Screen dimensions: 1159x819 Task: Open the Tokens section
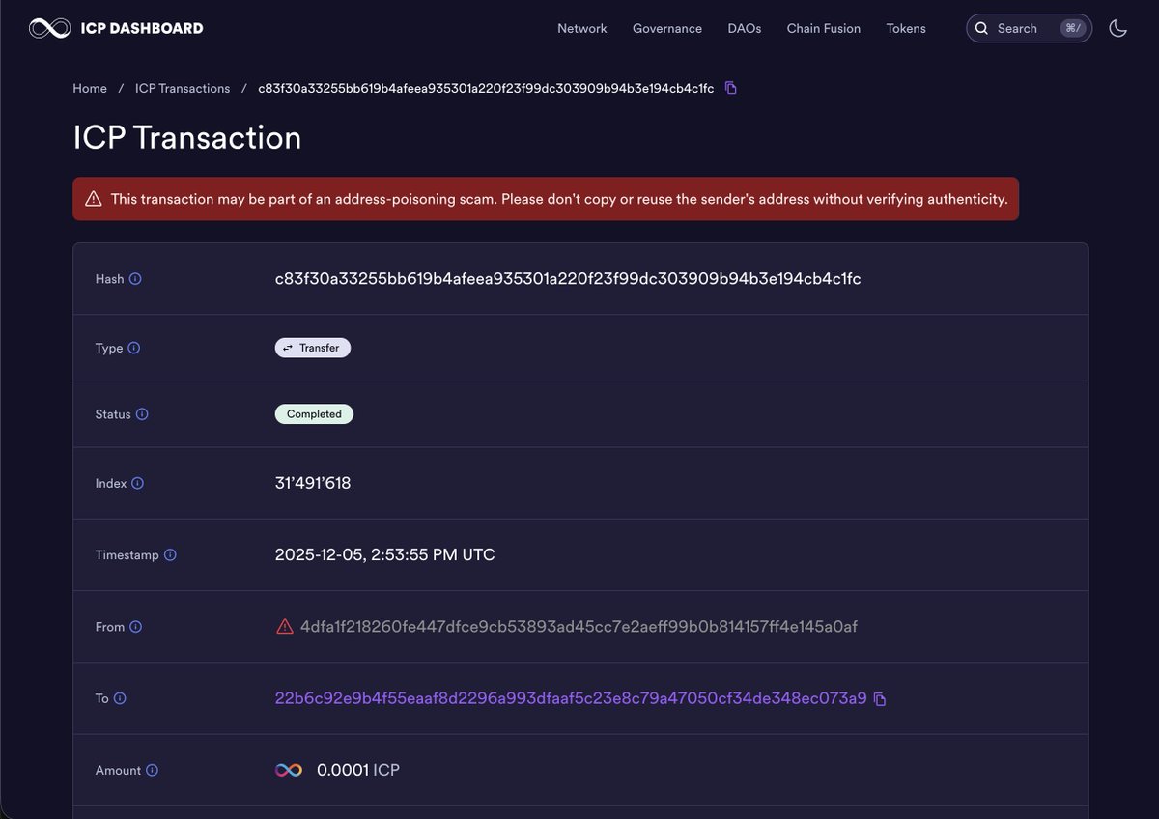905,28
